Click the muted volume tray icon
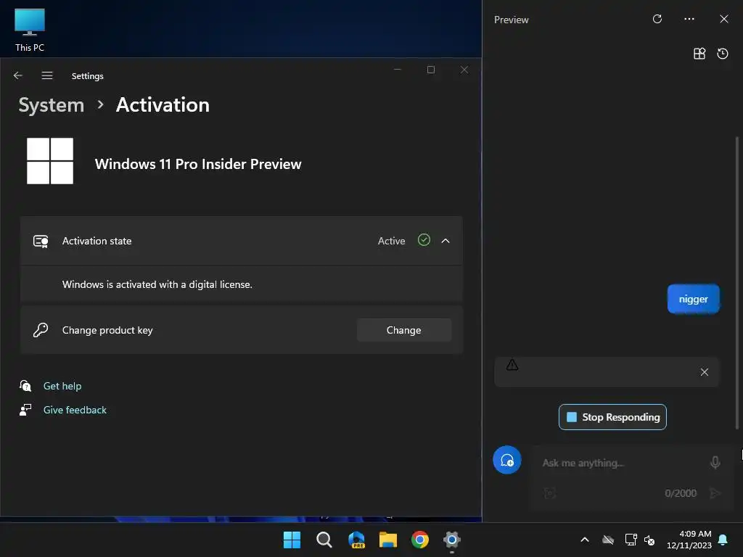The width and height of the screenshot is (743, 557). (649, 540)
